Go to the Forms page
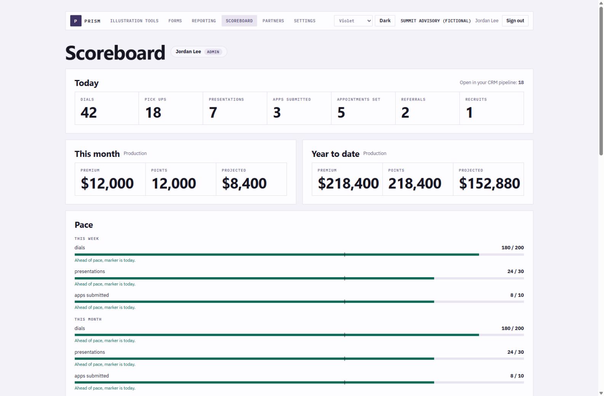 coord(175,21)
